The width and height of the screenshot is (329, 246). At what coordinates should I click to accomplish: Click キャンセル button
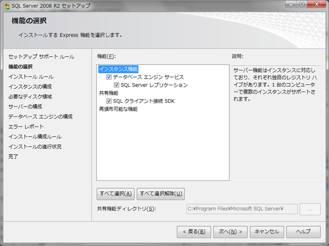(267, 232)
